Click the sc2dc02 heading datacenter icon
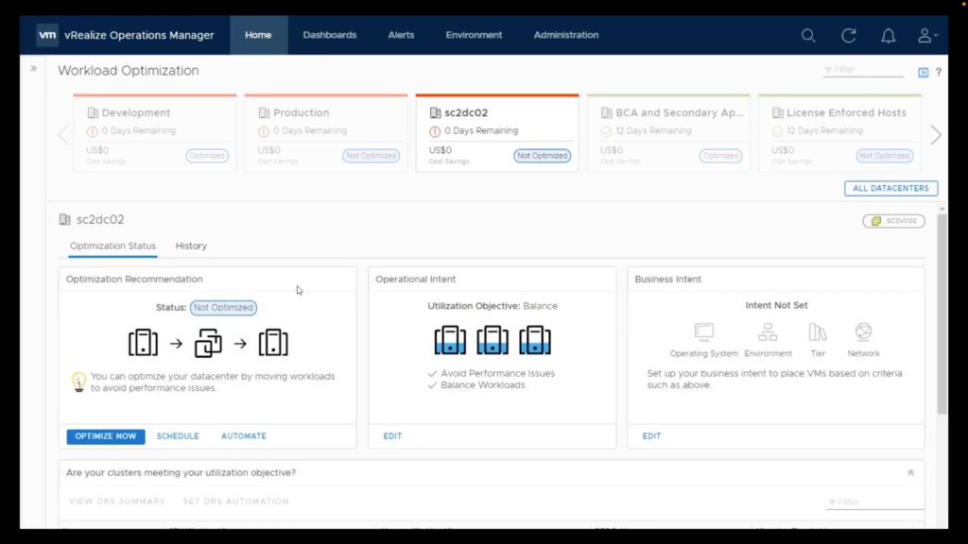 pos(65,219)
